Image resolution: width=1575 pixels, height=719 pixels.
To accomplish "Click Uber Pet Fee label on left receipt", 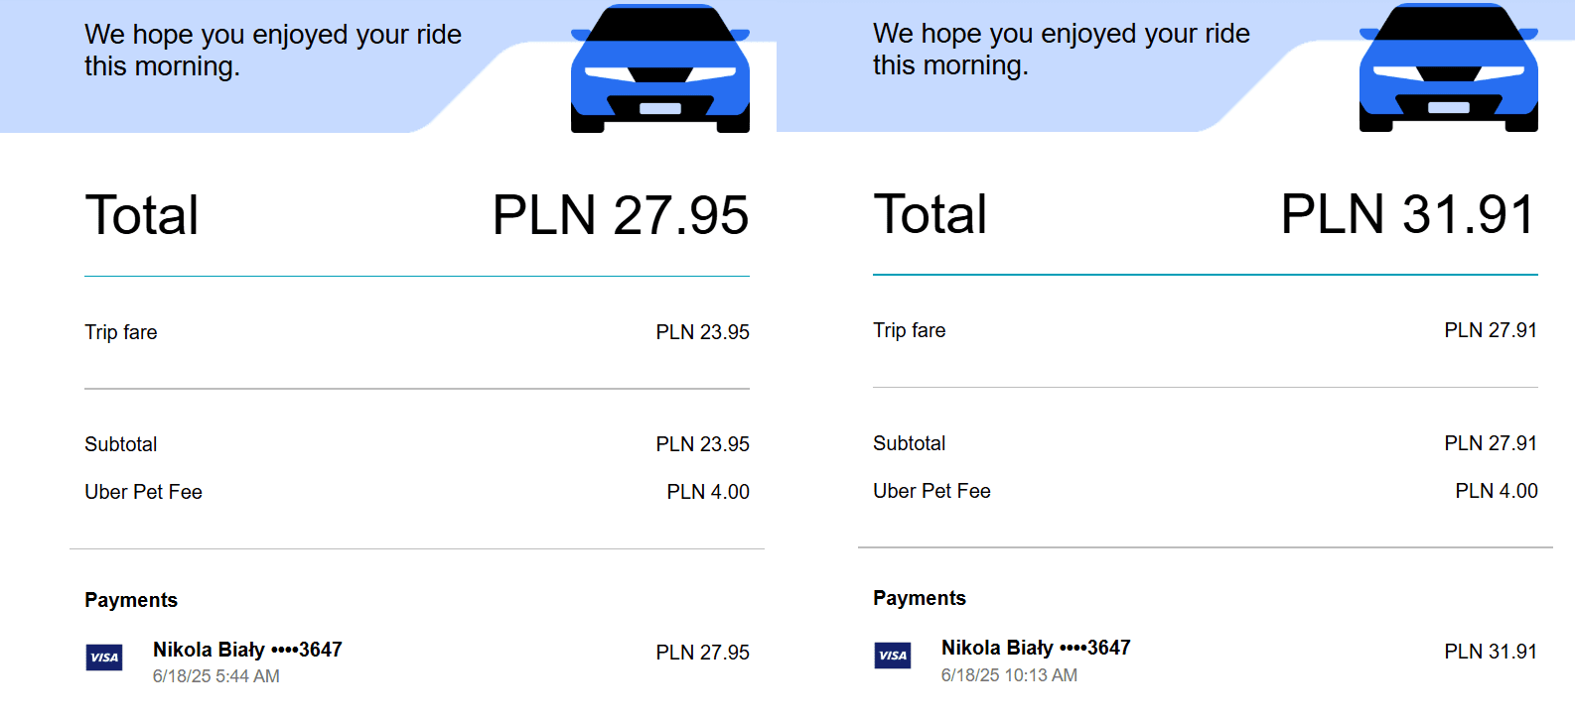I will [x=143, y=492].
